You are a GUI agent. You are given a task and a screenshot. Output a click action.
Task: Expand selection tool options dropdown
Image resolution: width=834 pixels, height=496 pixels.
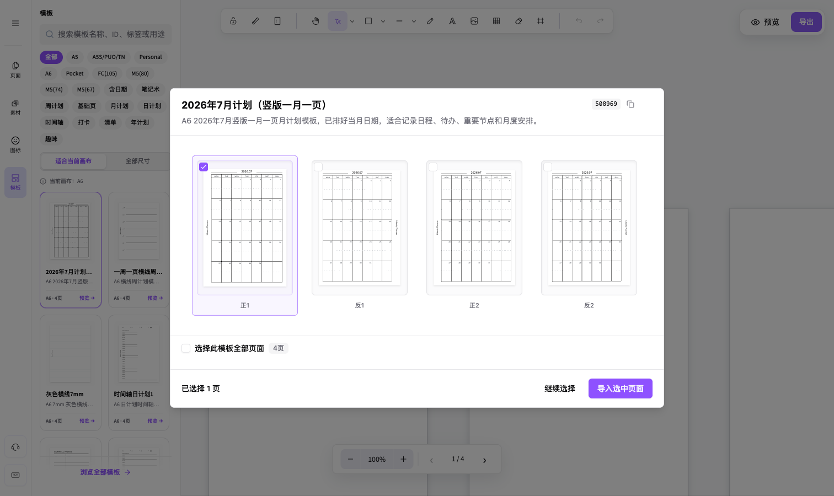point(352,21)
